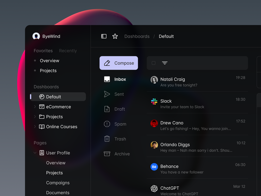Open User Profile Overview subpage
261x196 pixels.
(56, 163)
